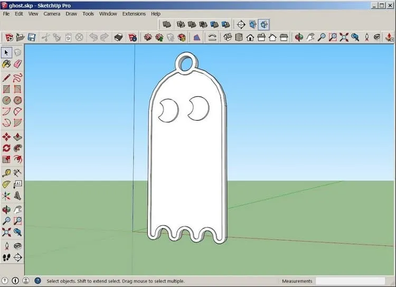
Task: Select the red Move arrows tool
Action: (x=6, y=137)
